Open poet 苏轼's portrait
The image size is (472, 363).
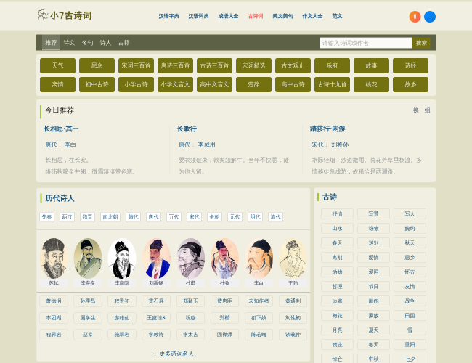tap(53, 258)
